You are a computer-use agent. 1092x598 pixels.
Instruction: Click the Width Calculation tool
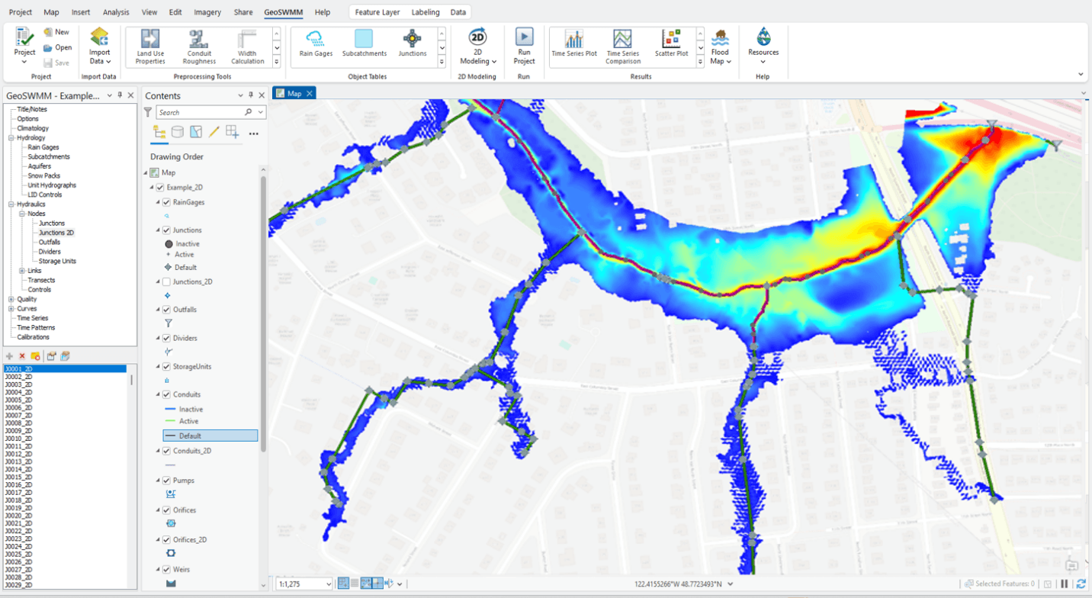[x=247, y=46]
